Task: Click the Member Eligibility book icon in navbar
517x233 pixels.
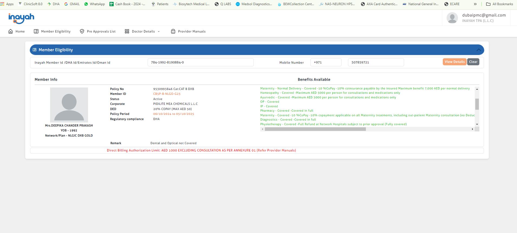Action: click(x=36, y=31)
